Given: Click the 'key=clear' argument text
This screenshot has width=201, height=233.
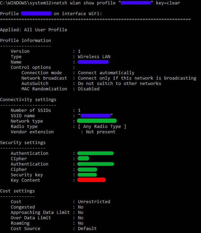Looking at the screenshot, I should click(168, 3).
